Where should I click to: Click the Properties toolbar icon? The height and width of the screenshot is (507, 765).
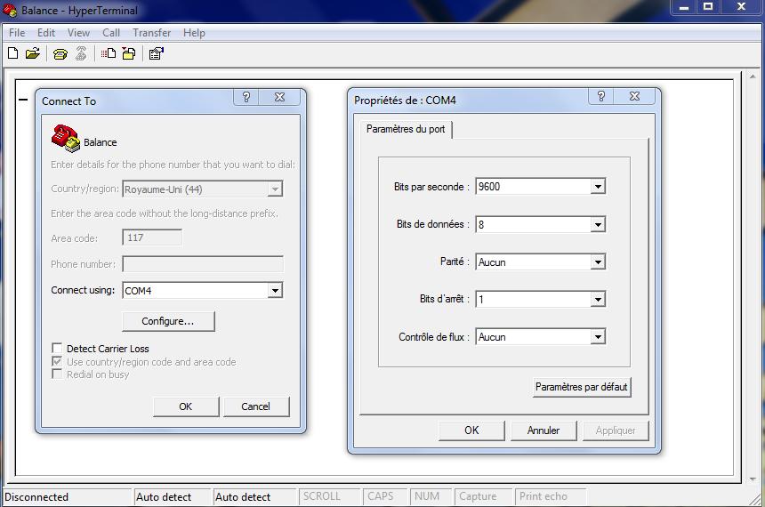point(157,53)
